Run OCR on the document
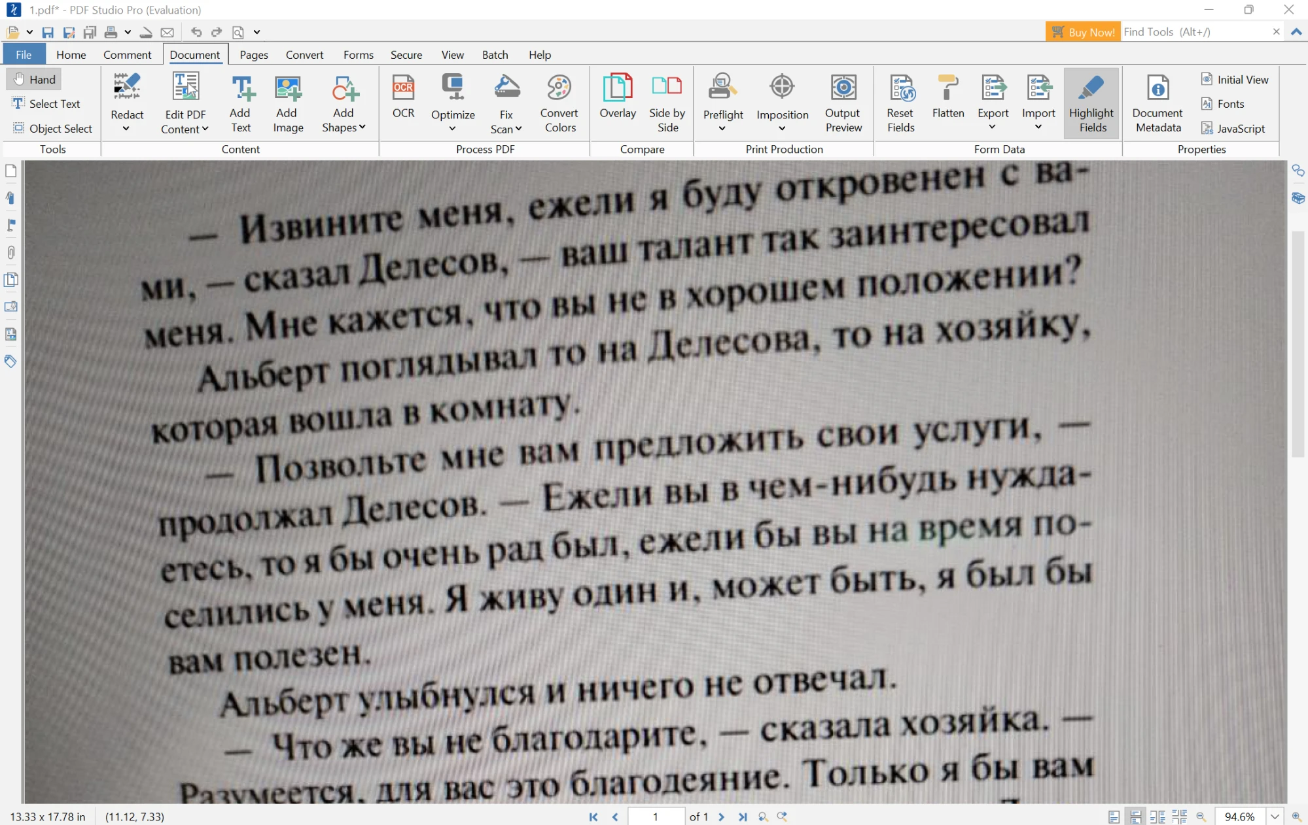Image resolution: width=1308 pixels, height=825 pixels. point(404,95)
